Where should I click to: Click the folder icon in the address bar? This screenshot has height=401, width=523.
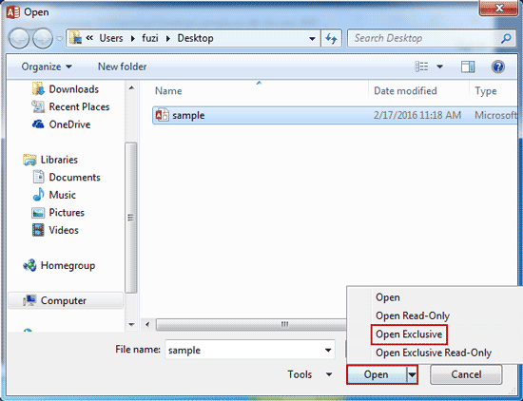pos(75,38)
